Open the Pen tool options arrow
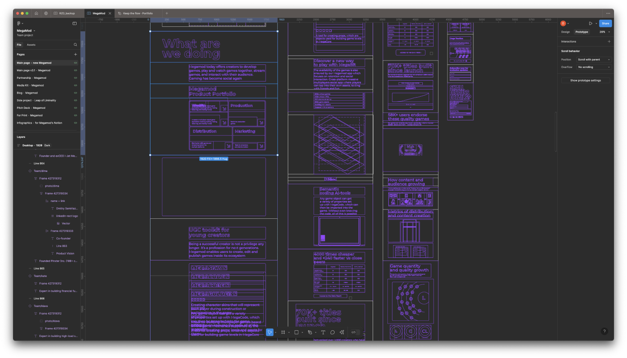Screen dimensions: 627x358 point(316,332)
